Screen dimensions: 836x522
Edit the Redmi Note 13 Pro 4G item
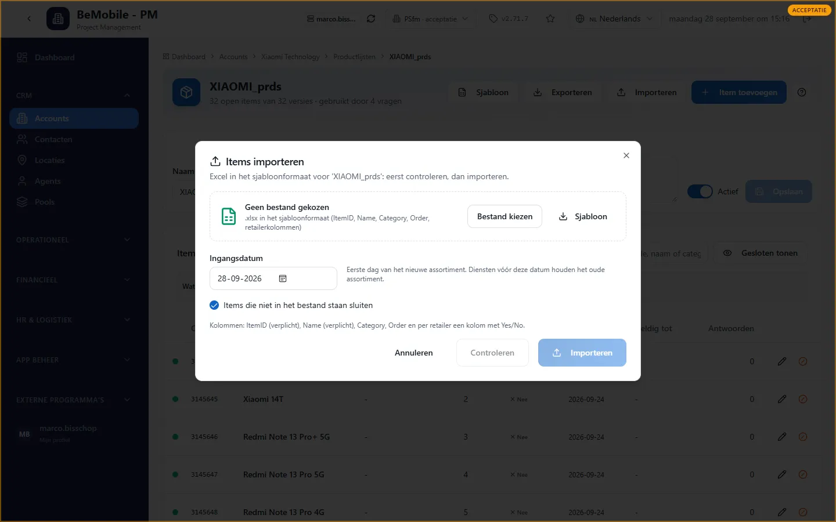coord(782,512)
